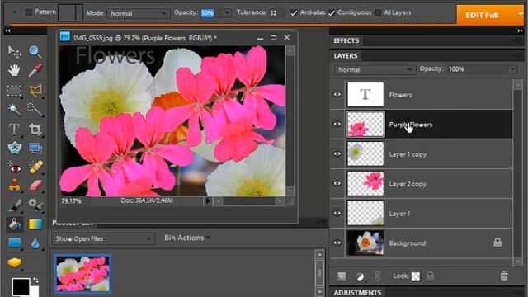Open the layer blend mode dropdown
528x297 pixels.
click(374, 69)
